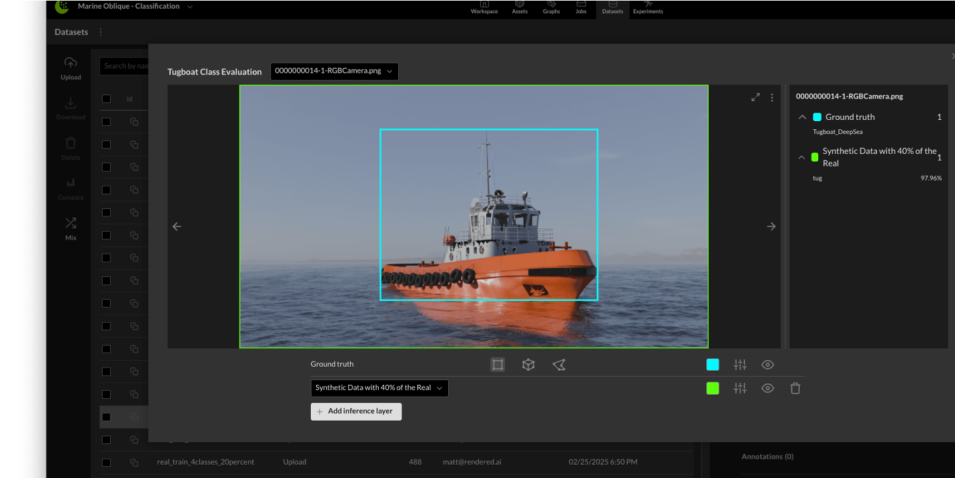Open the Workspace section
The height and width of the screenshot is (478, 955).
tap(484, 8)
